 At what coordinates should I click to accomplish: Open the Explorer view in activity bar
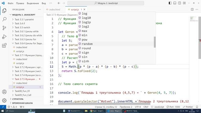4,10
